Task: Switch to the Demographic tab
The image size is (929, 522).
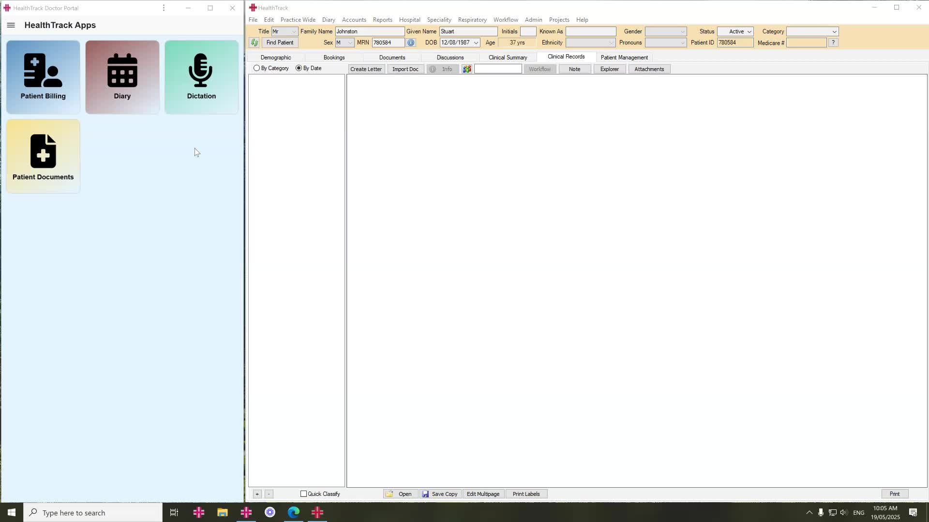Action: [x=276, y=58]
